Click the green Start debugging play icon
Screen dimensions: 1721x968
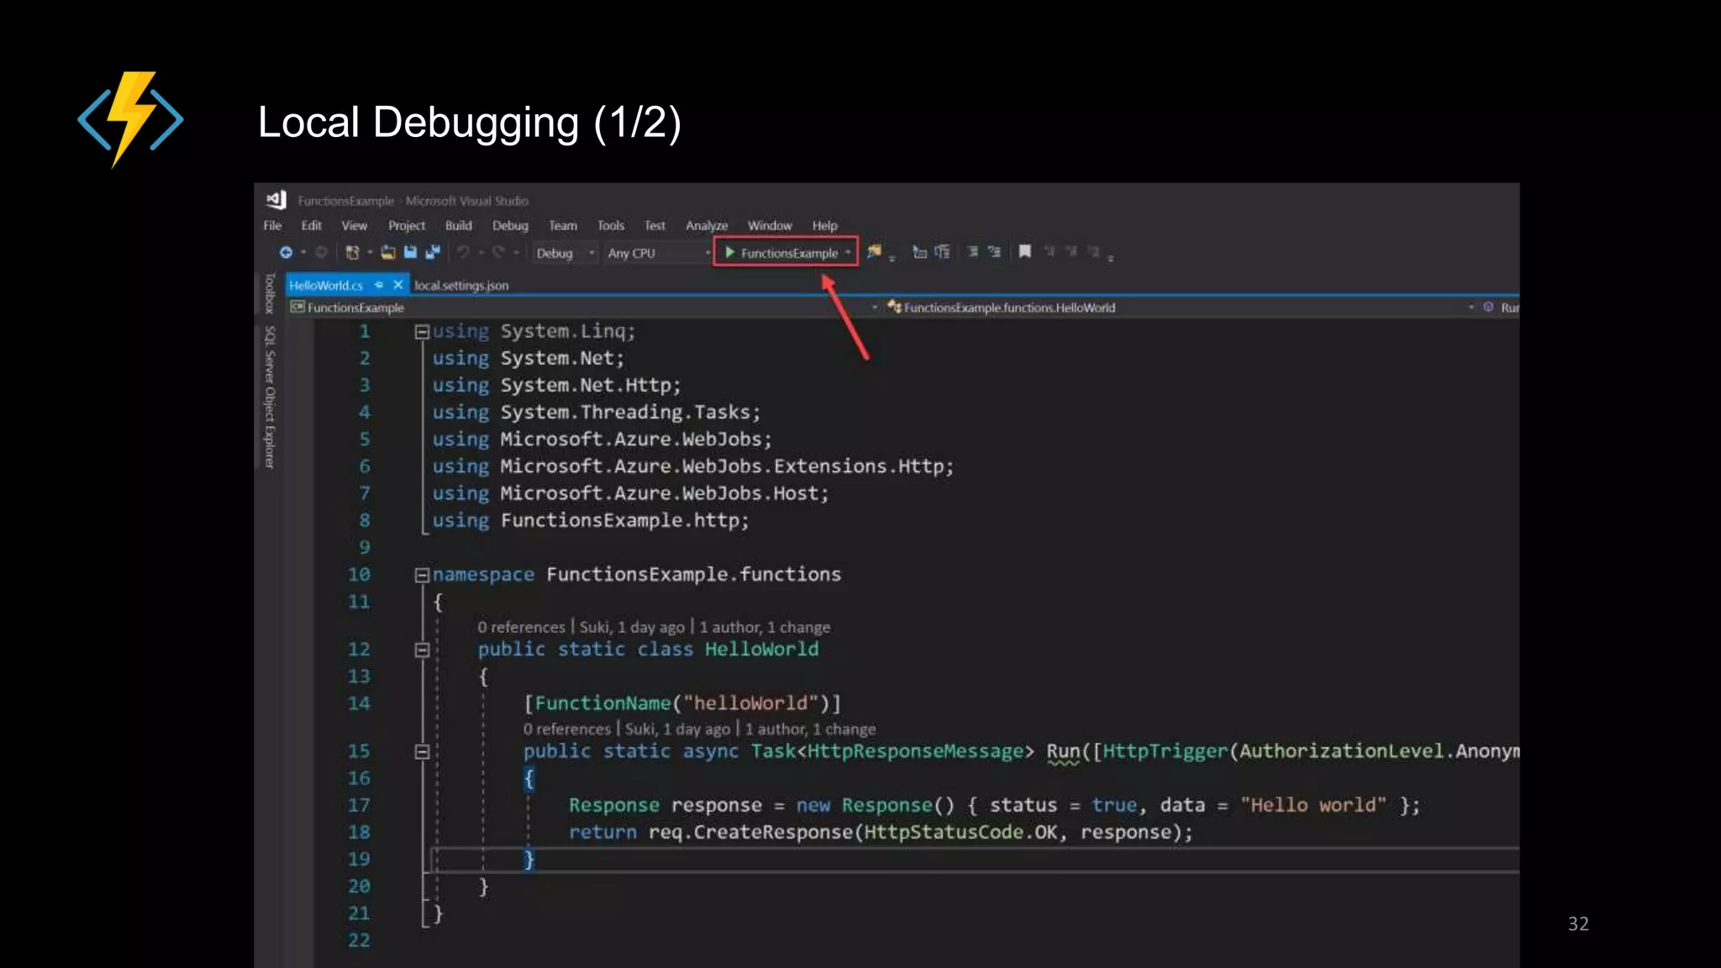(x=729, y=252)
